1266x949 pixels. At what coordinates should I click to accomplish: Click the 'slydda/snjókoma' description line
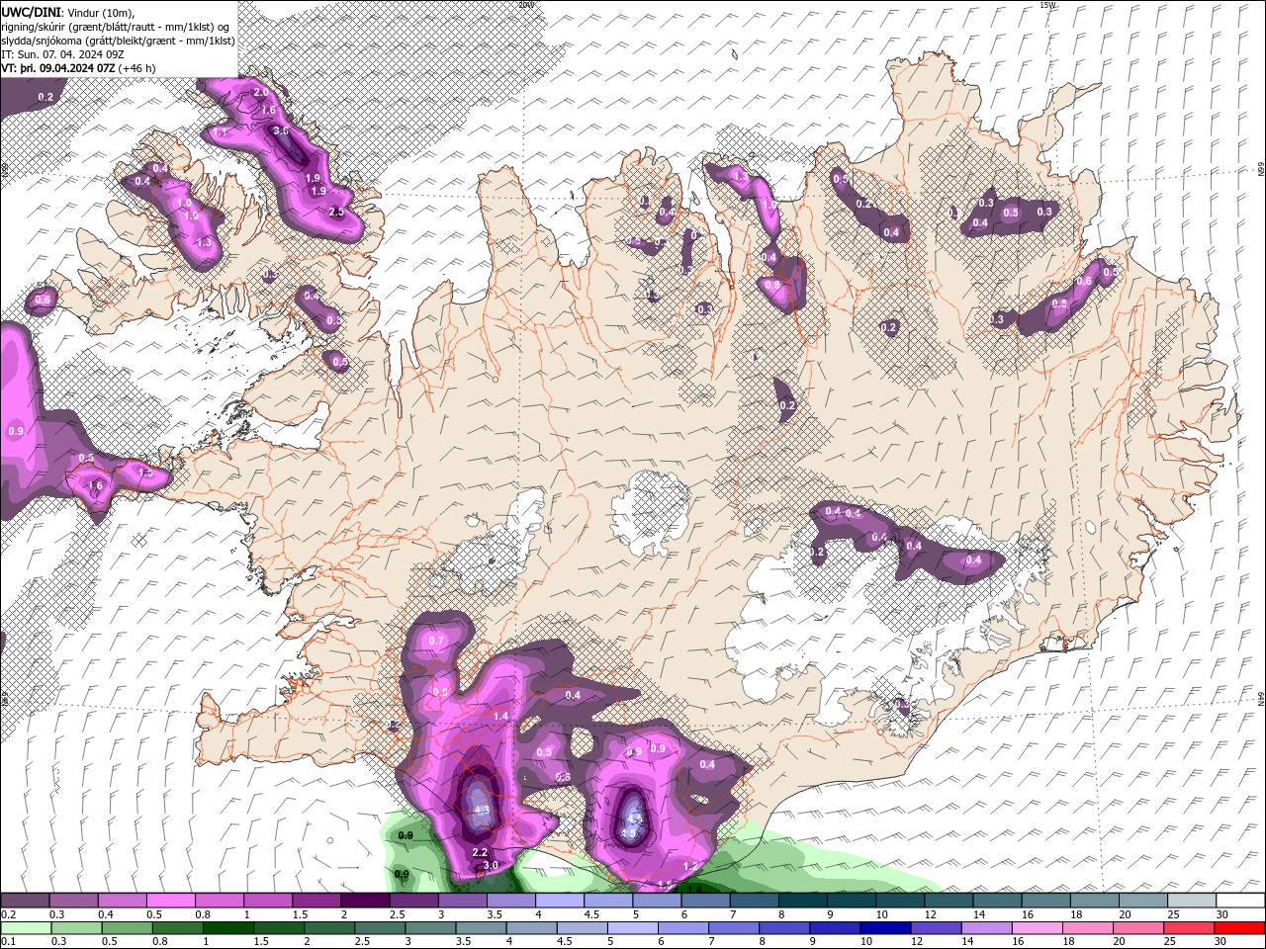click(x=117, y=40)
